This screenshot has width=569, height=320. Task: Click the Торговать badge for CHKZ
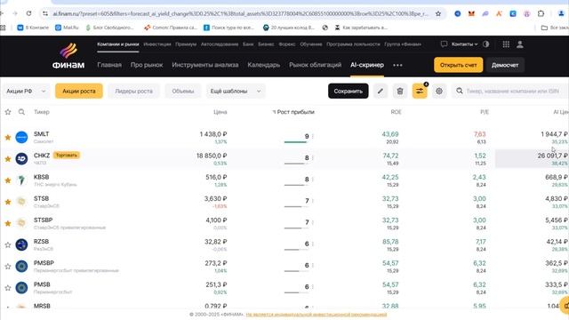[x=67, y=156]
